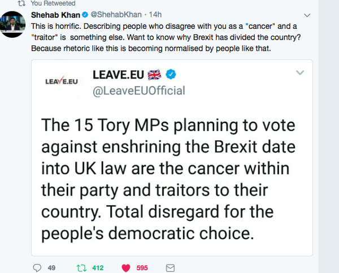Viewport: 339px width, 273px height.
Task: Expand LEAVE.EU quoted tweet options chevron
Action: coord(300,73)
